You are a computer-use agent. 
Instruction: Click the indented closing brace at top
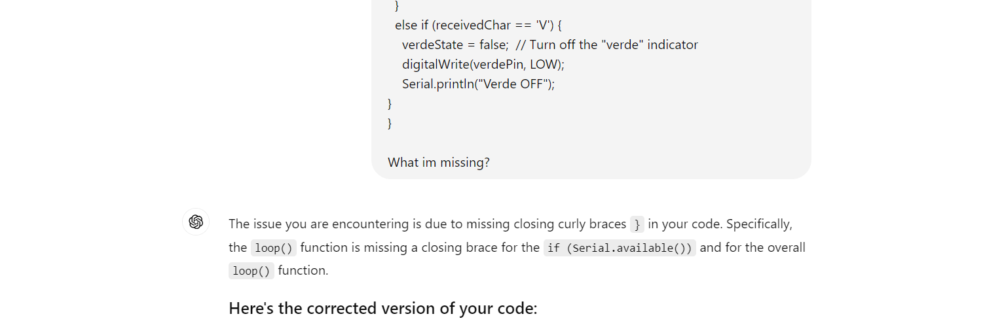pos(397,7)
